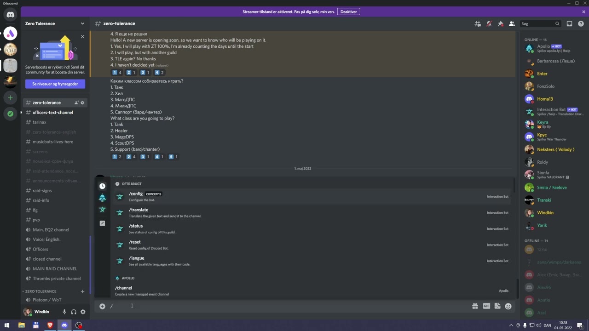Toggle headphones deafen in user panel
Image resolution: width=589 pixels, height=331 pixels.
tap(74, 312)
